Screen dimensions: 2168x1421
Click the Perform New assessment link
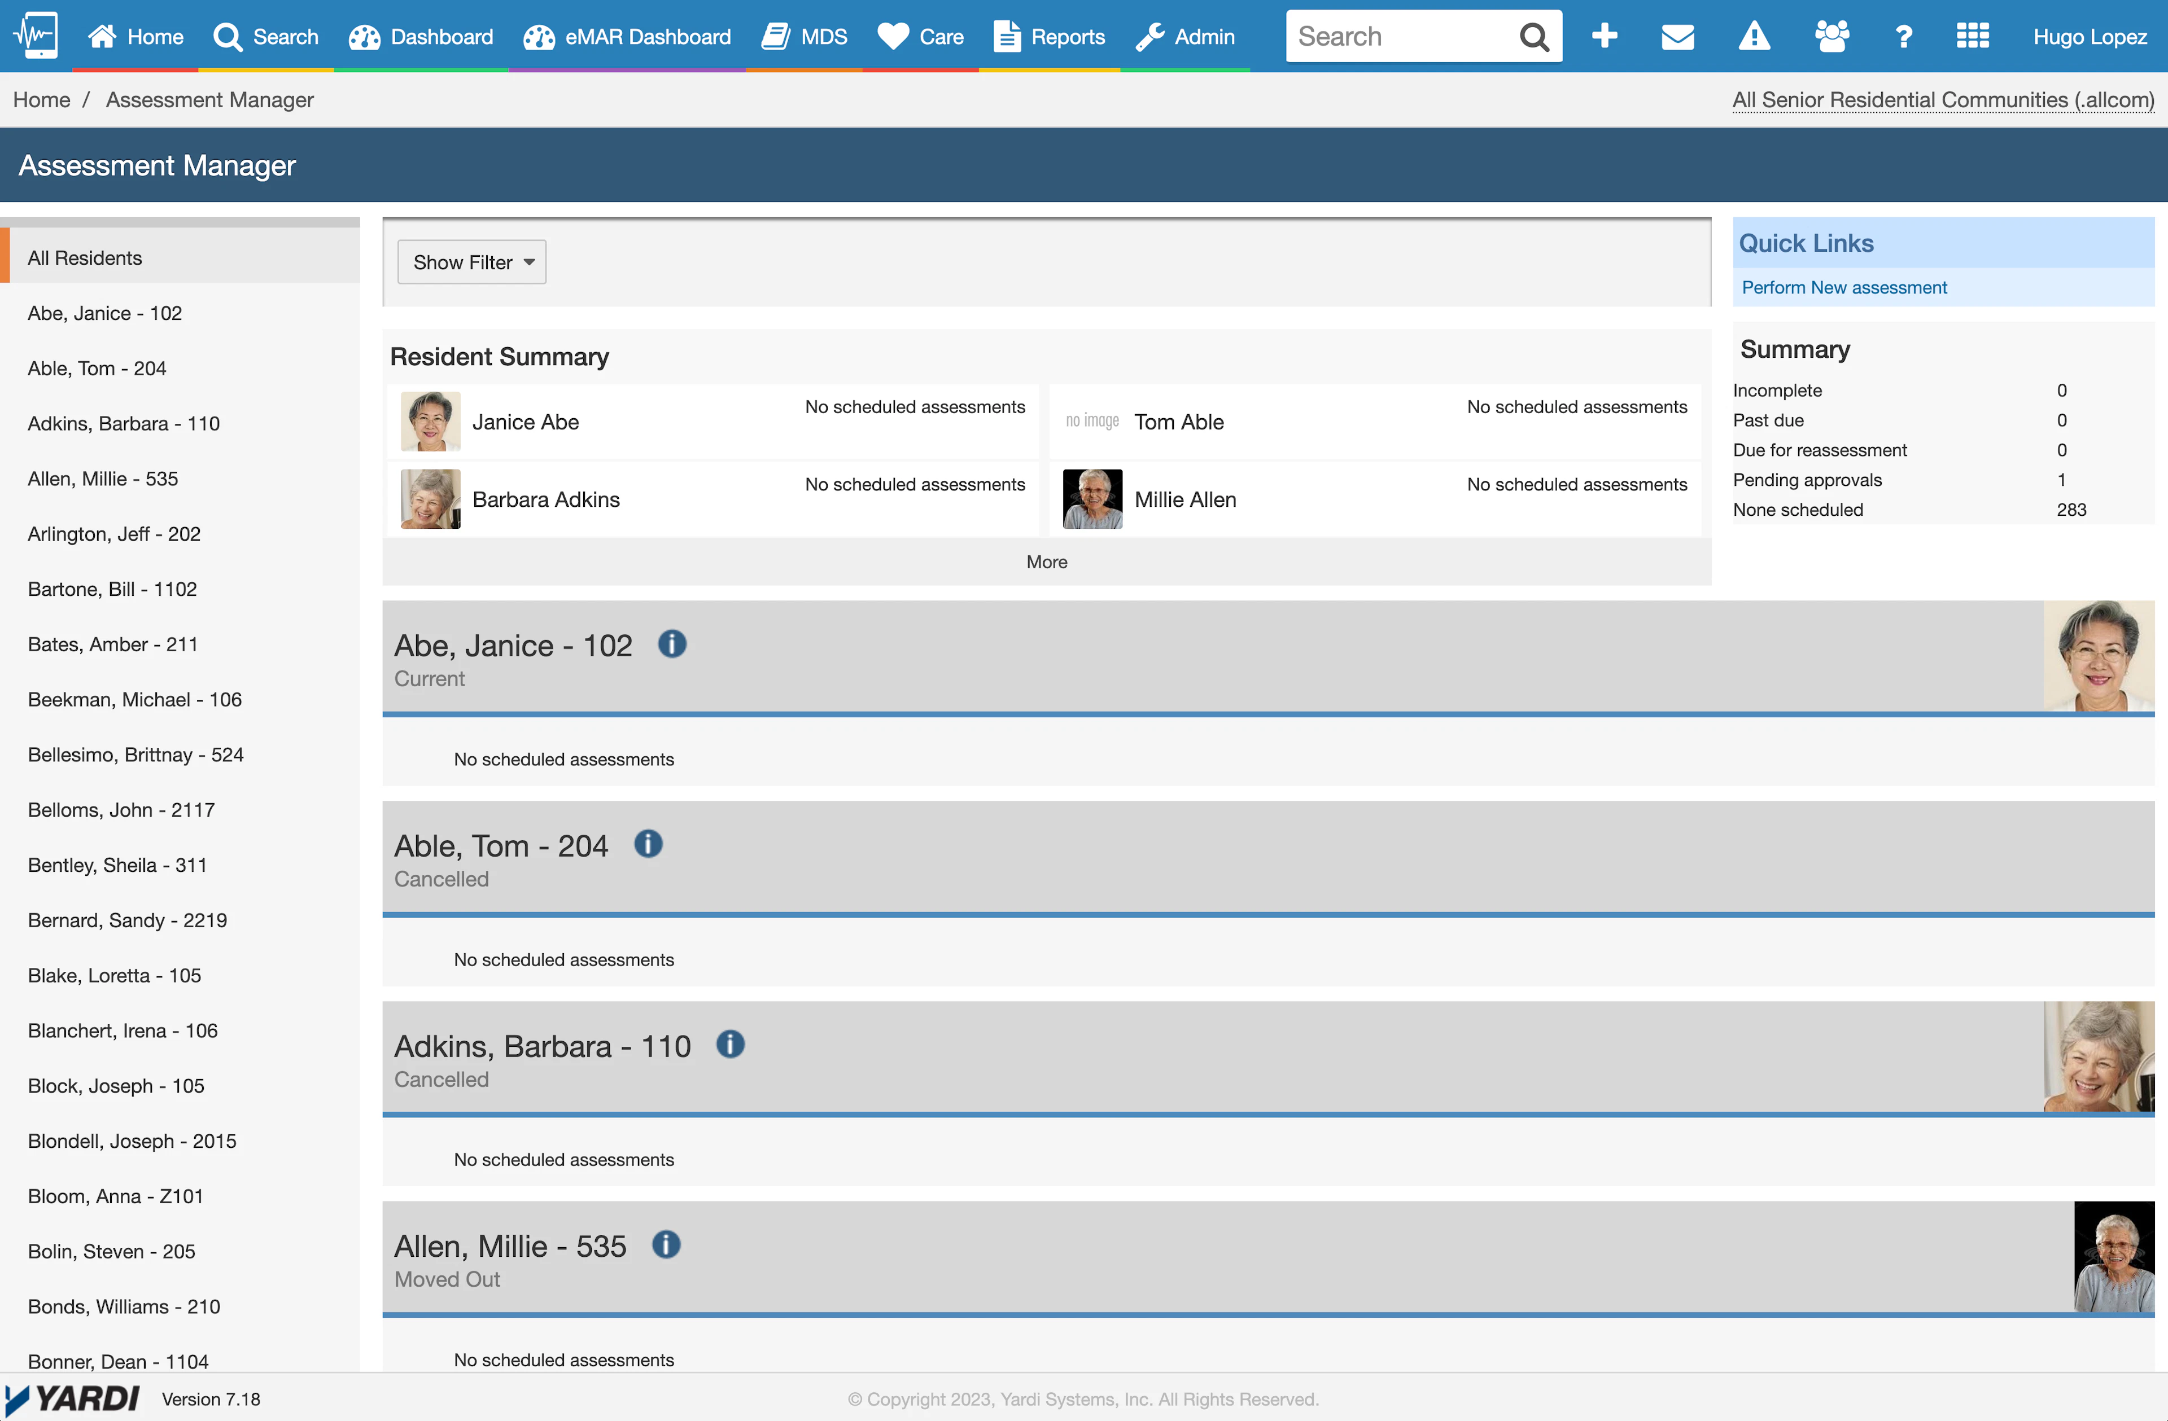1844,287
